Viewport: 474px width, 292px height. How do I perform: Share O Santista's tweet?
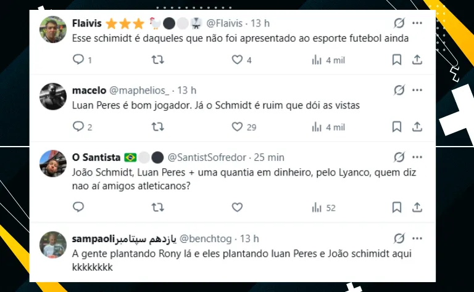click(x=417, y=208)
